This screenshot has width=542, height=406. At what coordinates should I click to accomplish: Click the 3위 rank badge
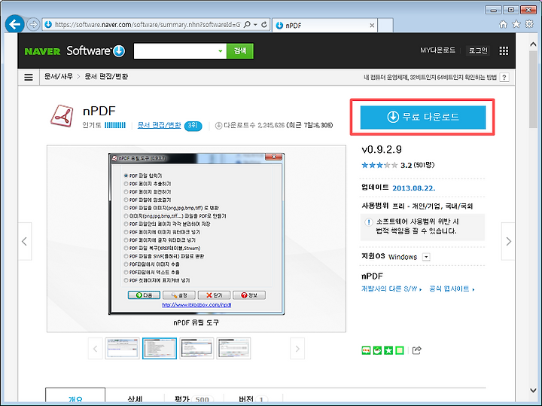193,125
